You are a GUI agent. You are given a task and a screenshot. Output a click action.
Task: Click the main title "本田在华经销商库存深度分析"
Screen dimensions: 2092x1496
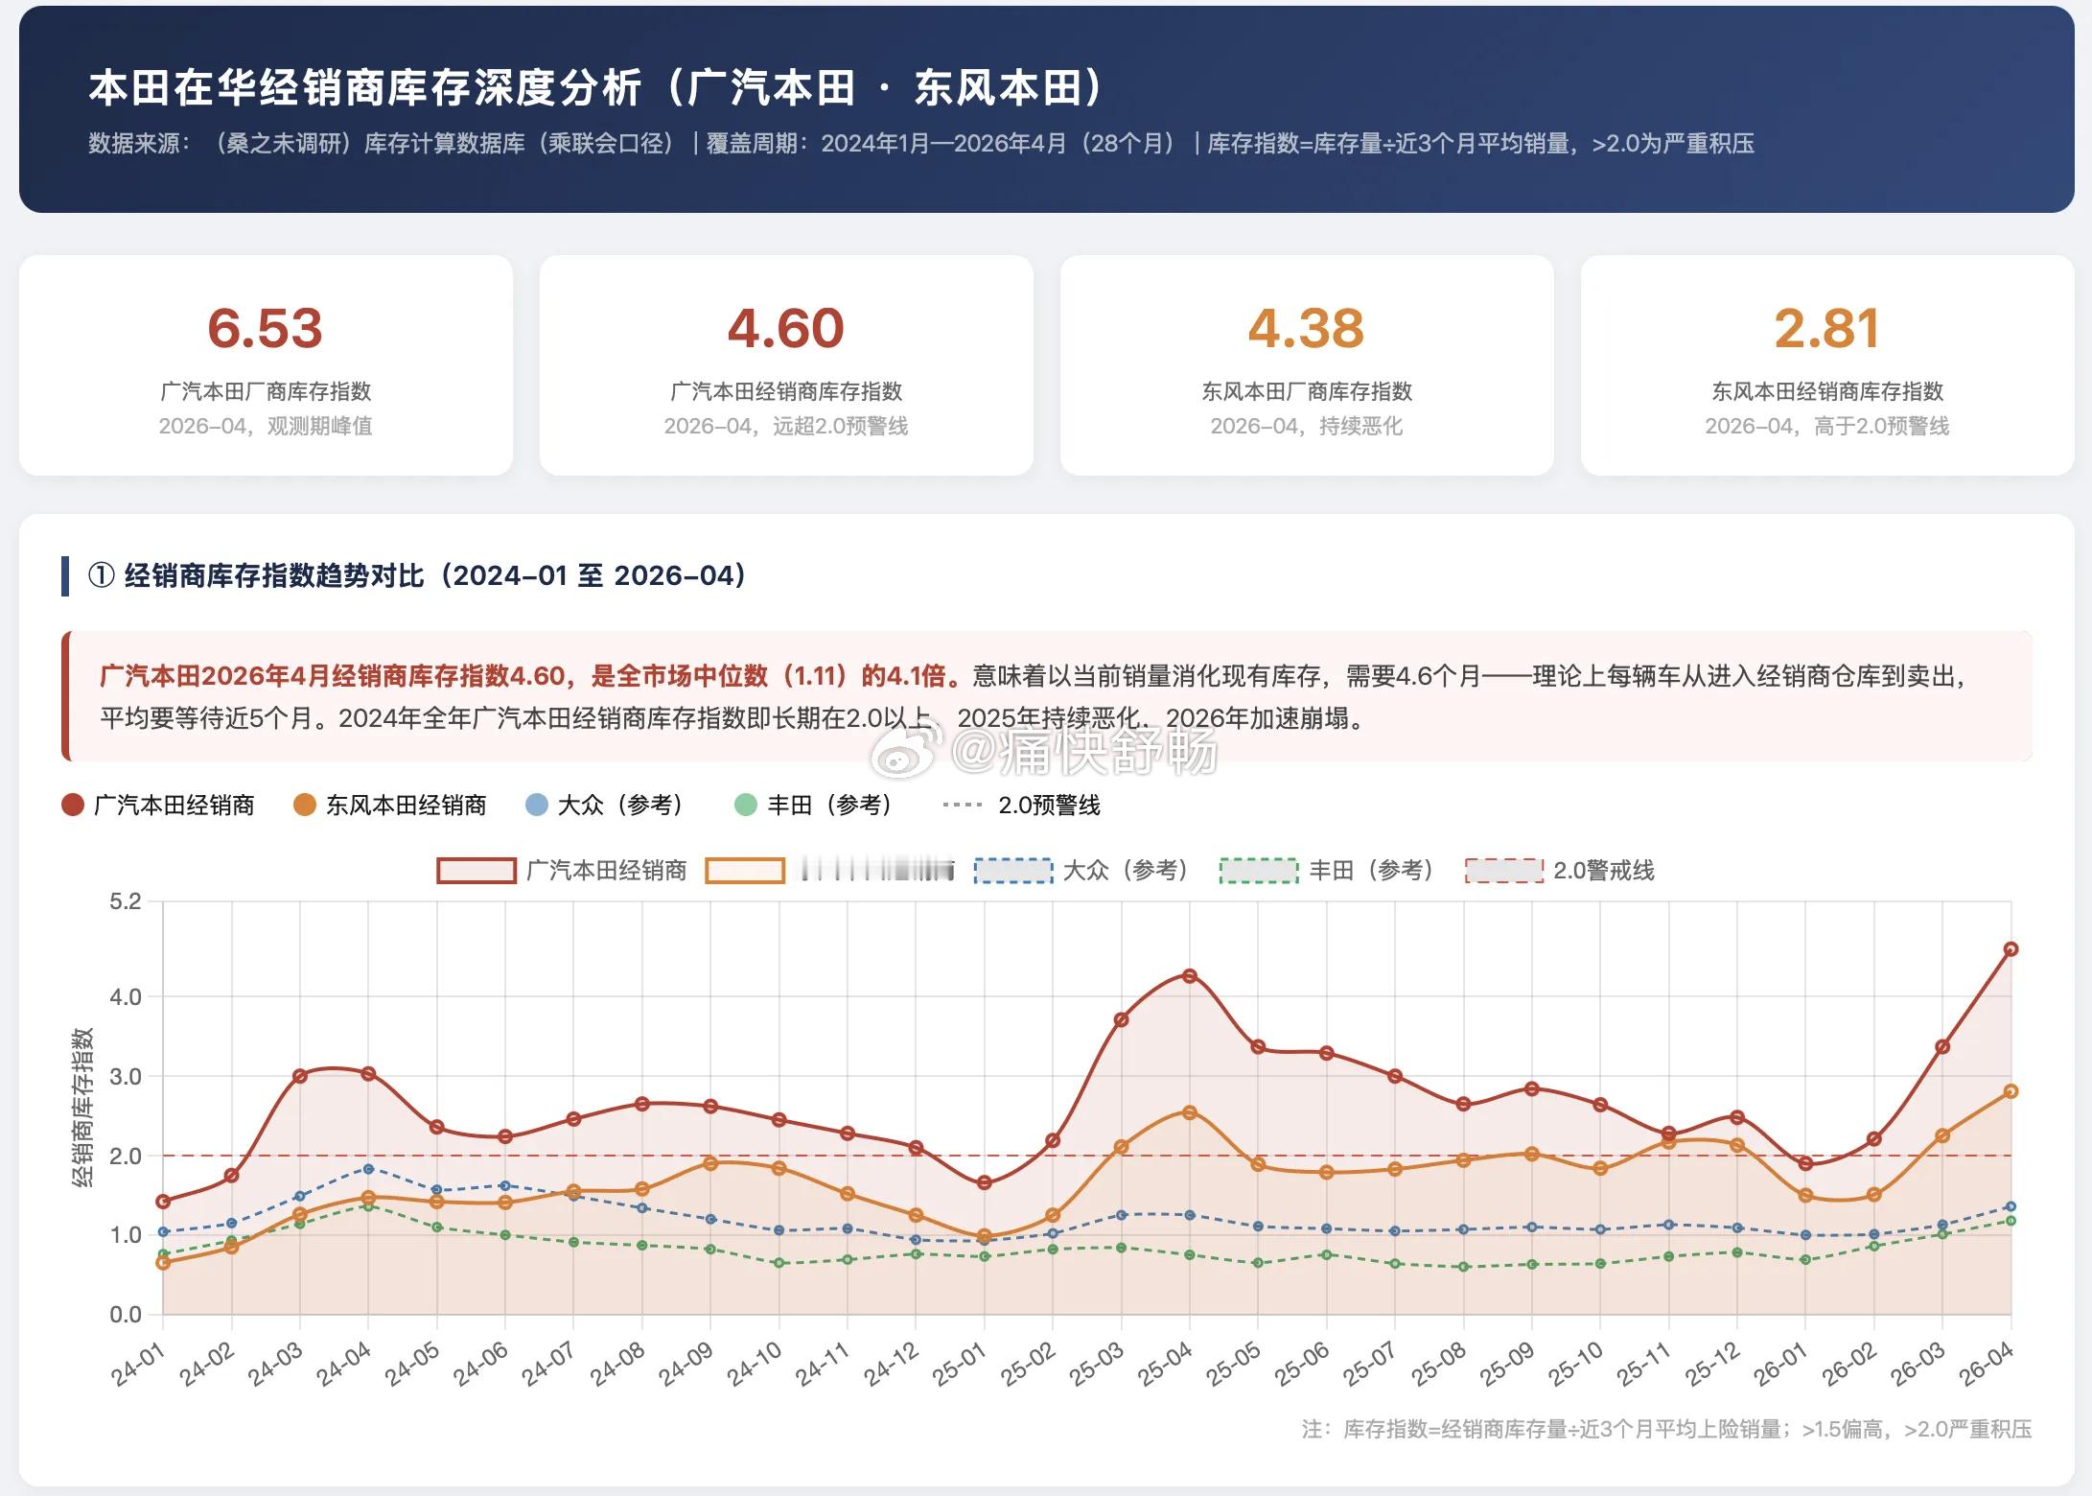[365, 87]
